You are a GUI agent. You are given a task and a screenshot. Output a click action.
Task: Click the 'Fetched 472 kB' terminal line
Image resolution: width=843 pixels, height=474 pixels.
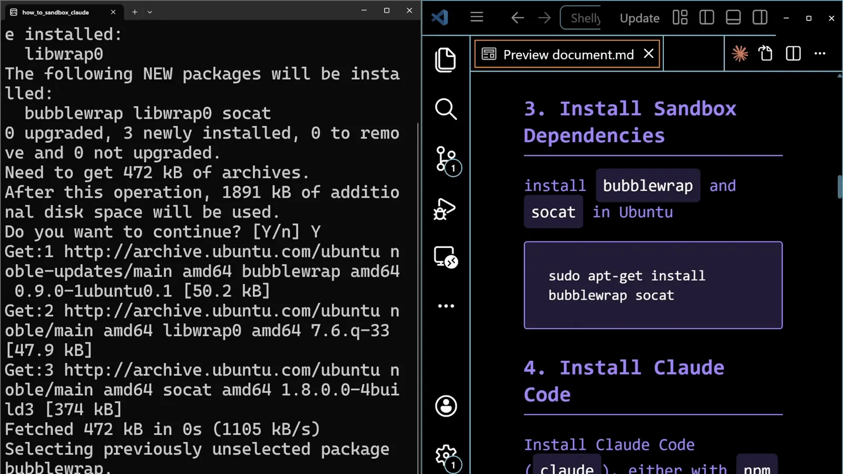coord(163,429)
